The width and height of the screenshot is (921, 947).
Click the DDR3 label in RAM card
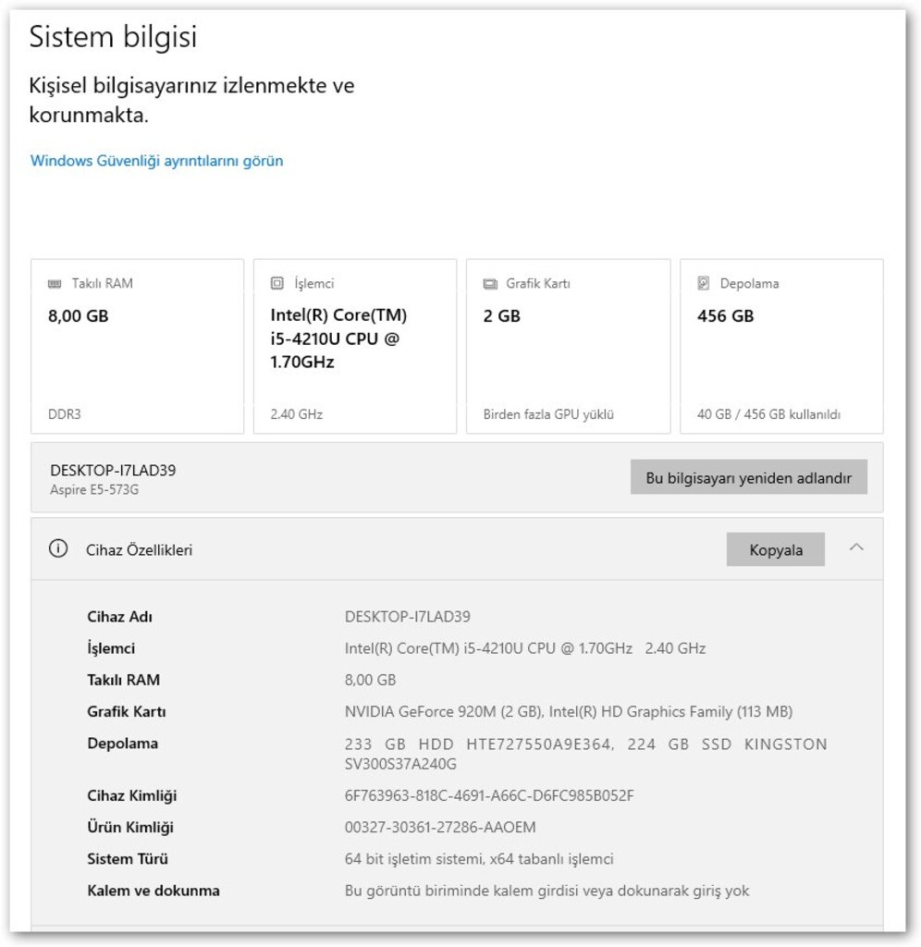64,414
